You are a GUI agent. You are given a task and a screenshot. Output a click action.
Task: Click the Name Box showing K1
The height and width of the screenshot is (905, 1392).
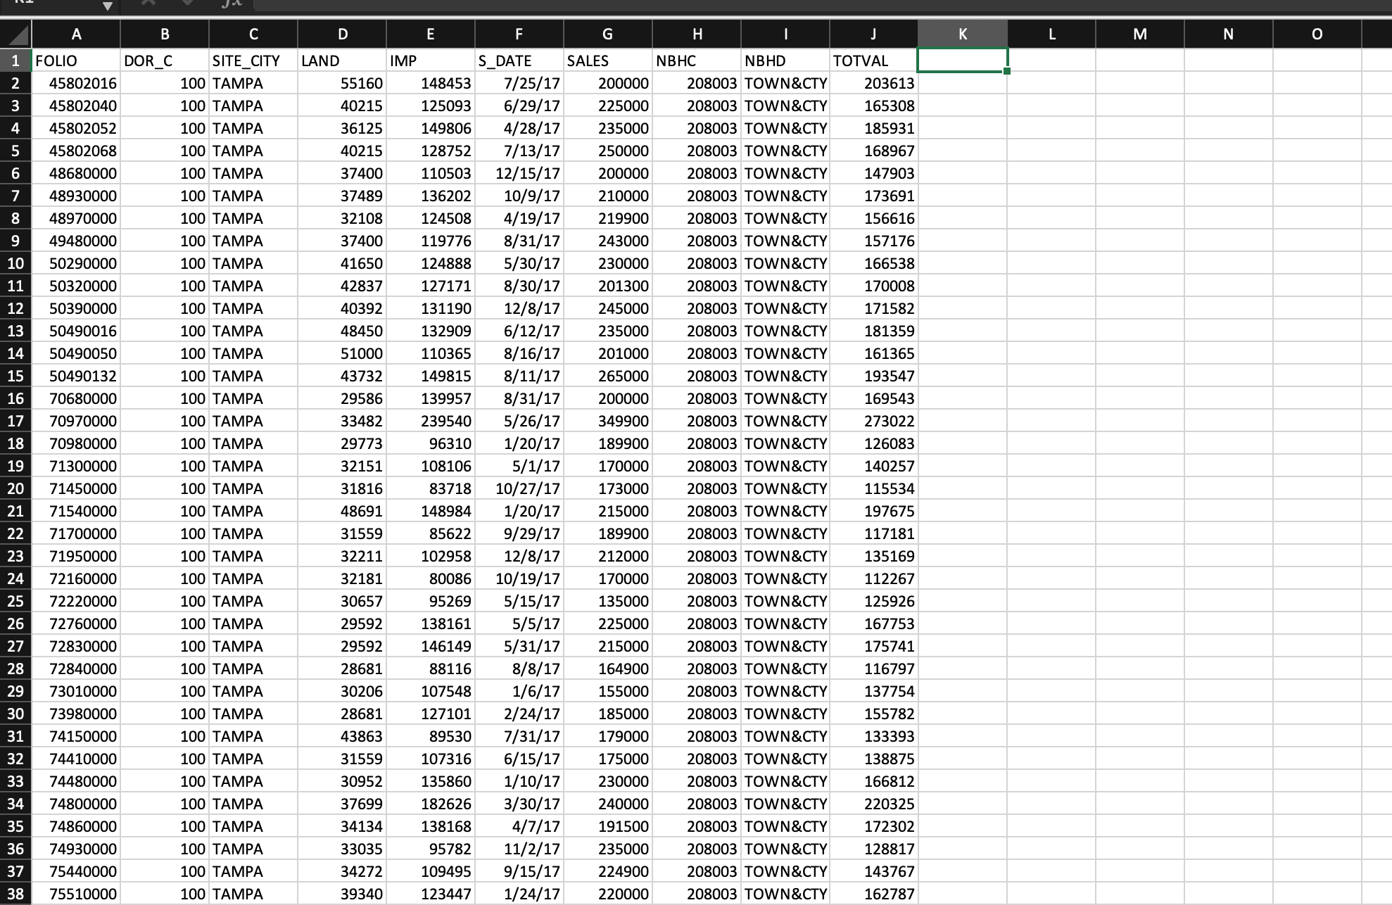click(x=49, y=6)
